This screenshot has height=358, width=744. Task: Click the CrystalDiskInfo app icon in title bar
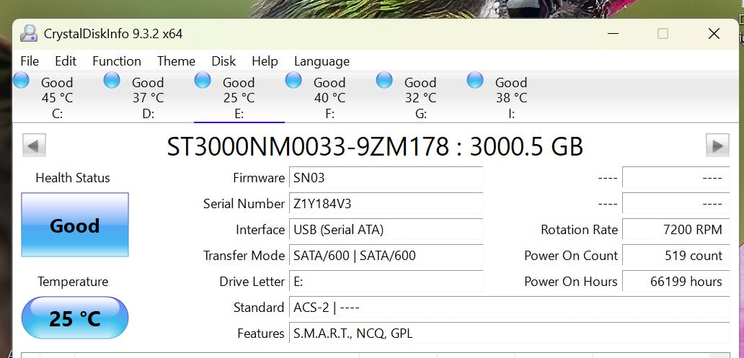[29, 34]
